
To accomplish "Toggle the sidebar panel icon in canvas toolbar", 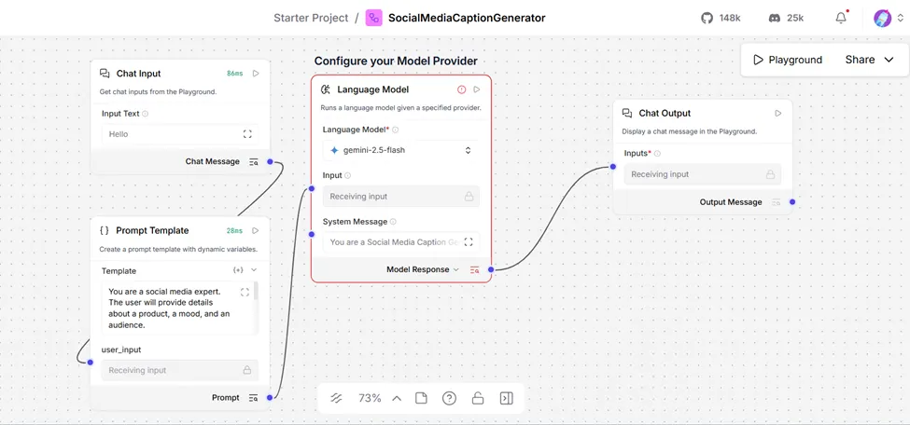I will 506,398.
